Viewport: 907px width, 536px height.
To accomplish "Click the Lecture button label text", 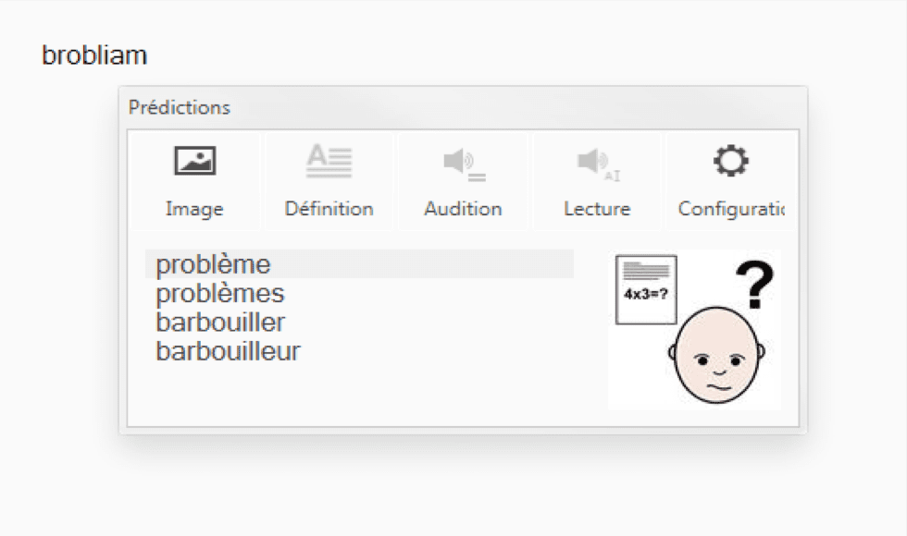I will tap(597, 208).
